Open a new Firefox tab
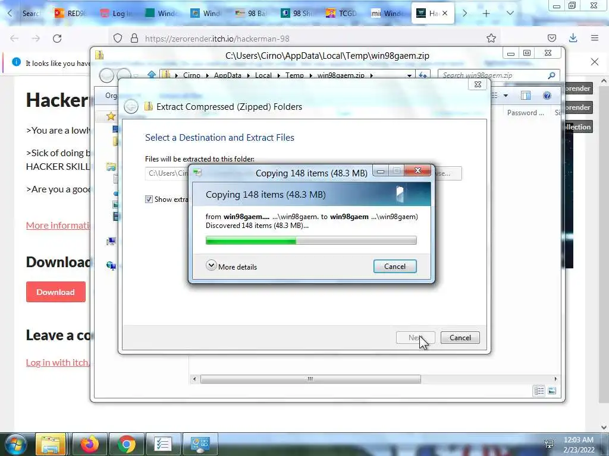Image resolution: width=609 pixels, height=456 pixels. click(x=486, y=13)
